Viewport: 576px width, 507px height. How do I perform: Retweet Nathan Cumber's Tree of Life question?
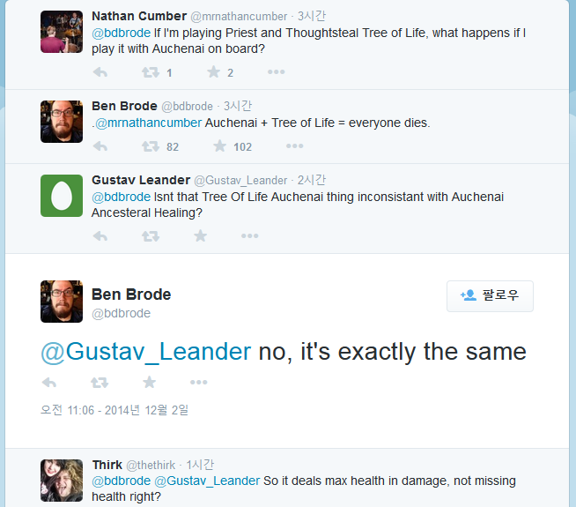150,73
